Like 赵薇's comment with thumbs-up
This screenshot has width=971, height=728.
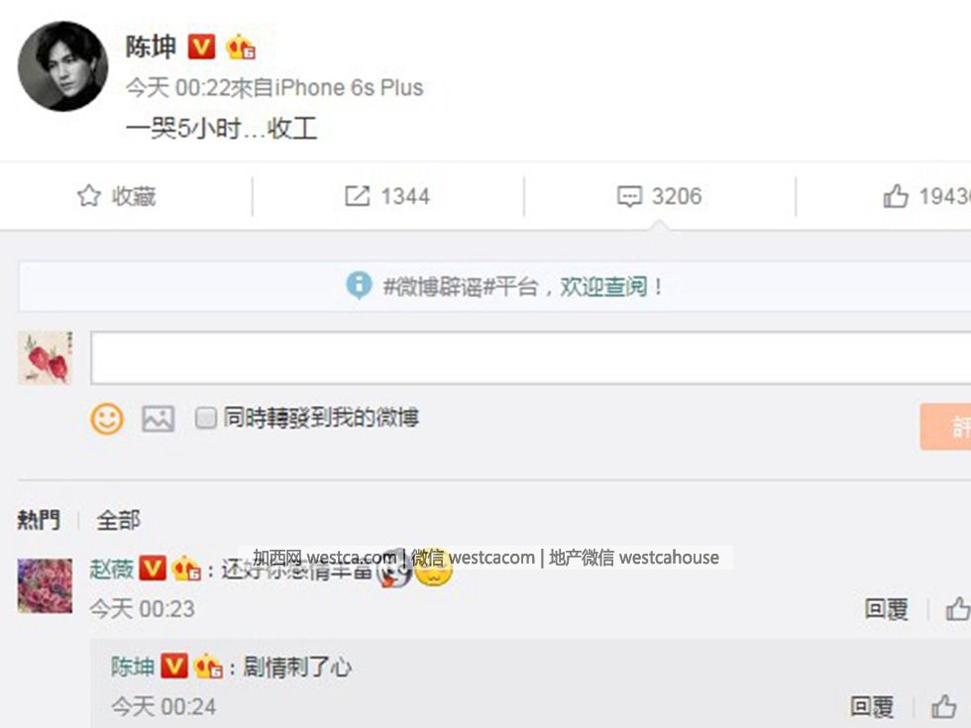957,609
